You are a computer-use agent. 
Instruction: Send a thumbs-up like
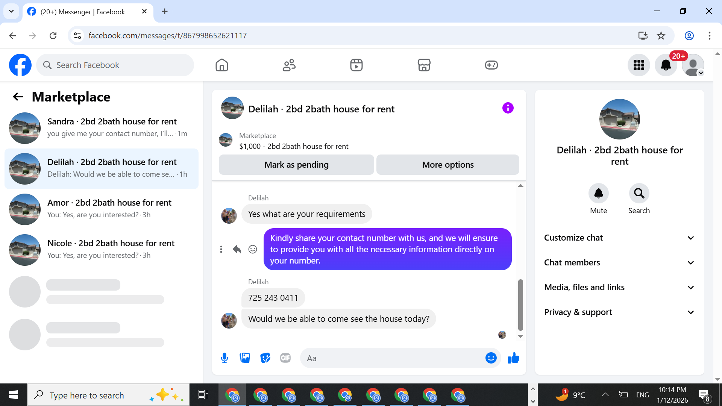tap(513, 358)
